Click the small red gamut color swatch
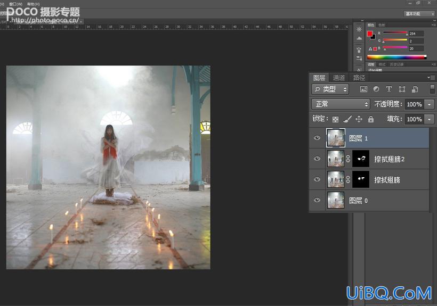The height and width of the screenshot is (306, 437). point(375,48)
